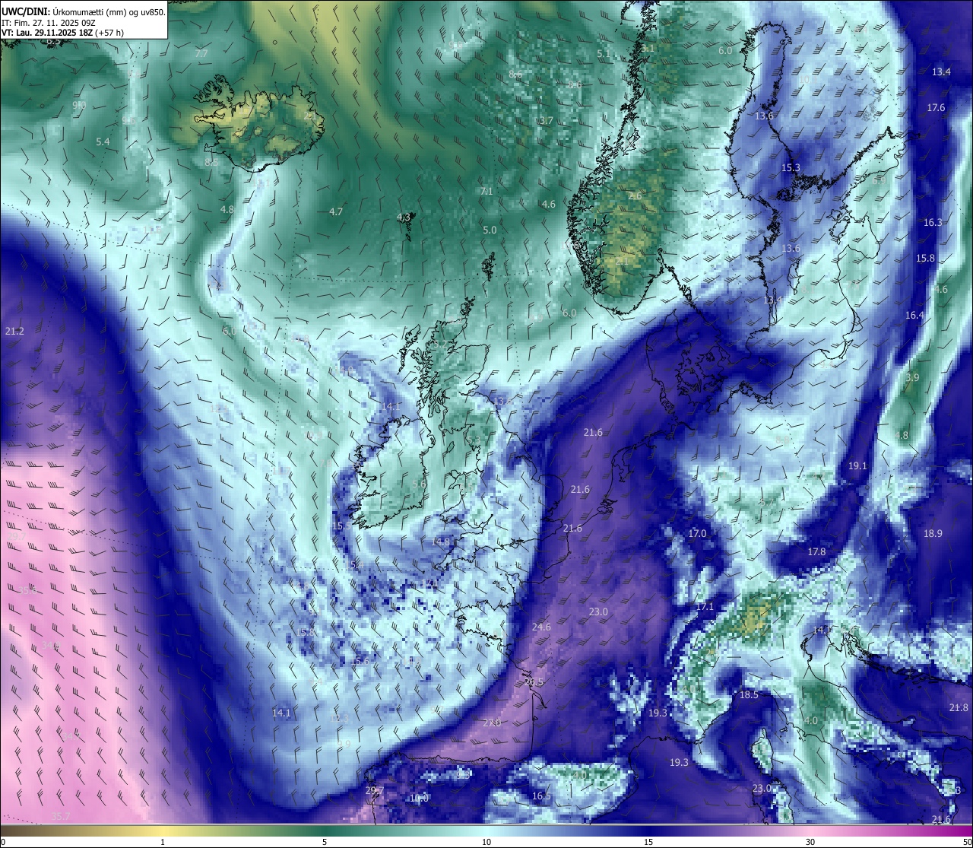
Task: Click the 15.5 value southwest of Ireland
Action: (x=342, y=526)
